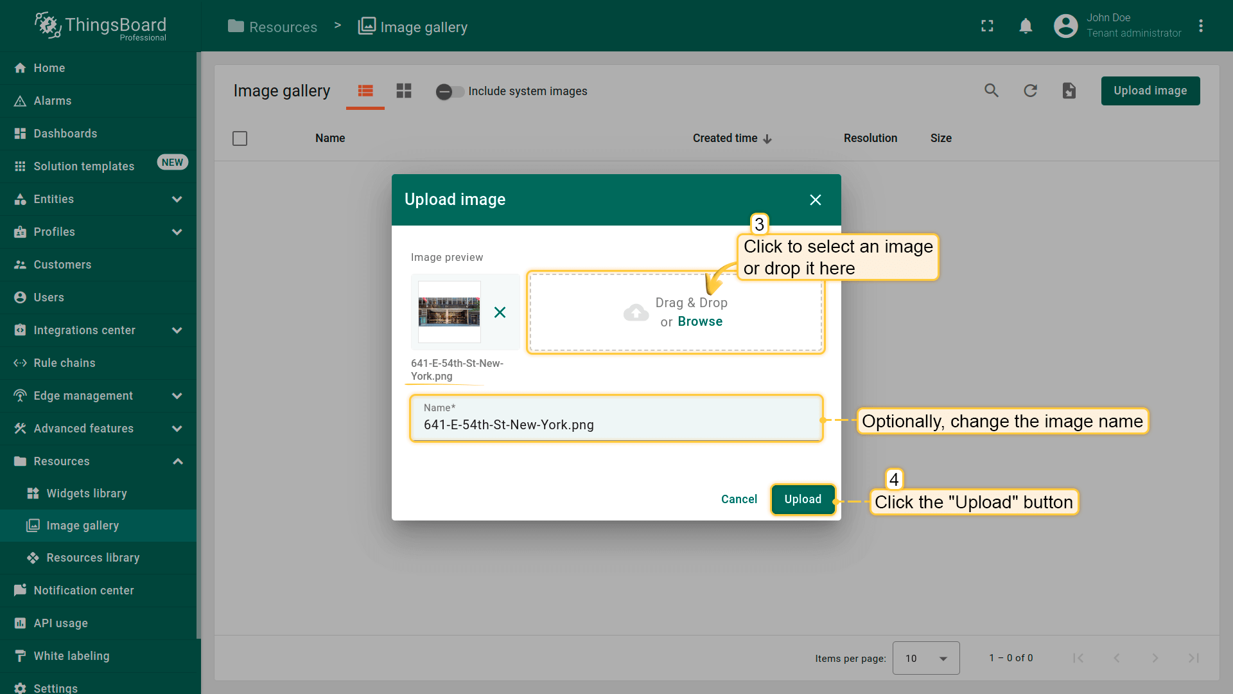Toggle Include system images switch

[x=450, y=91]
